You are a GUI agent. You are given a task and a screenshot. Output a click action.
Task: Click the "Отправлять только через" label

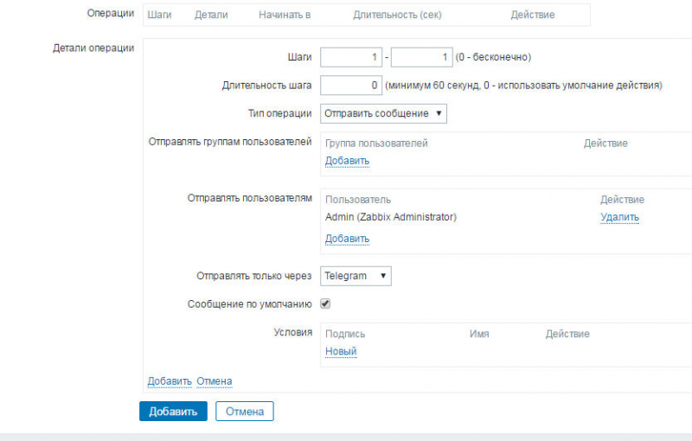[254, 276]
